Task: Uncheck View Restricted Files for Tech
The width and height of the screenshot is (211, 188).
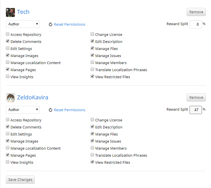Action: pos(92,76)
